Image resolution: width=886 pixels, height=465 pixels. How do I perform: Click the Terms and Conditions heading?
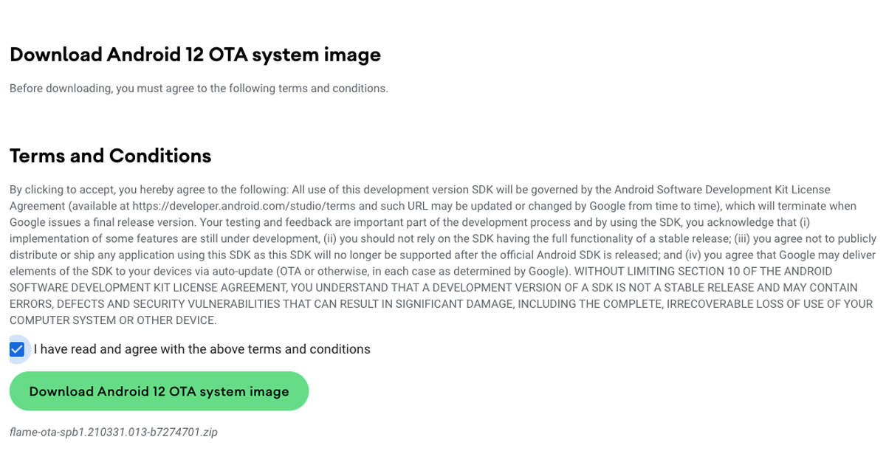point(109,156)
